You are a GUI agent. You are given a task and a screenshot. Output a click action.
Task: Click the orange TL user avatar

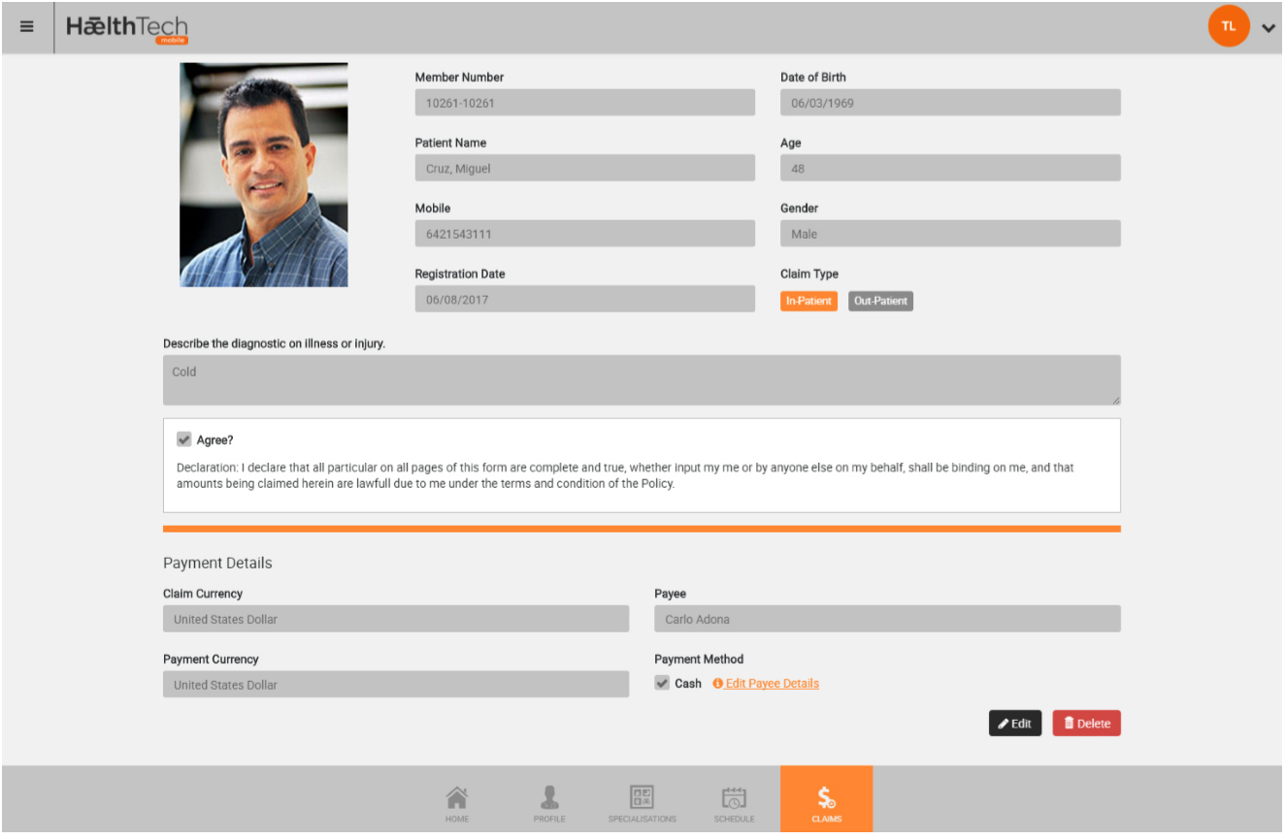tap(1228, 27)
